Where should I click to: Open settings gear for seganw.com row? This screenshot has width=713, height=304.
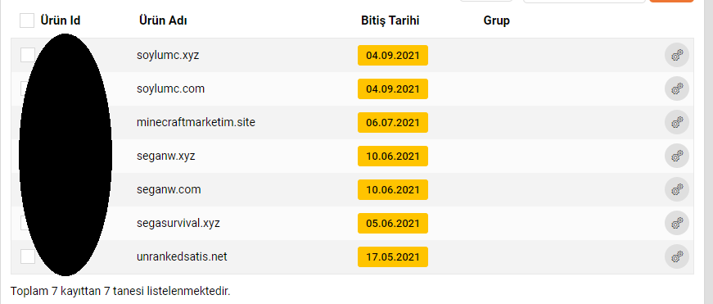pos(677,190)
